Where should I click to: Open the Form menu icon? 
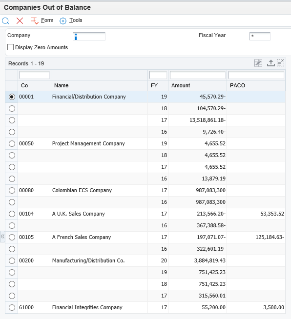[x=34, y=21]
